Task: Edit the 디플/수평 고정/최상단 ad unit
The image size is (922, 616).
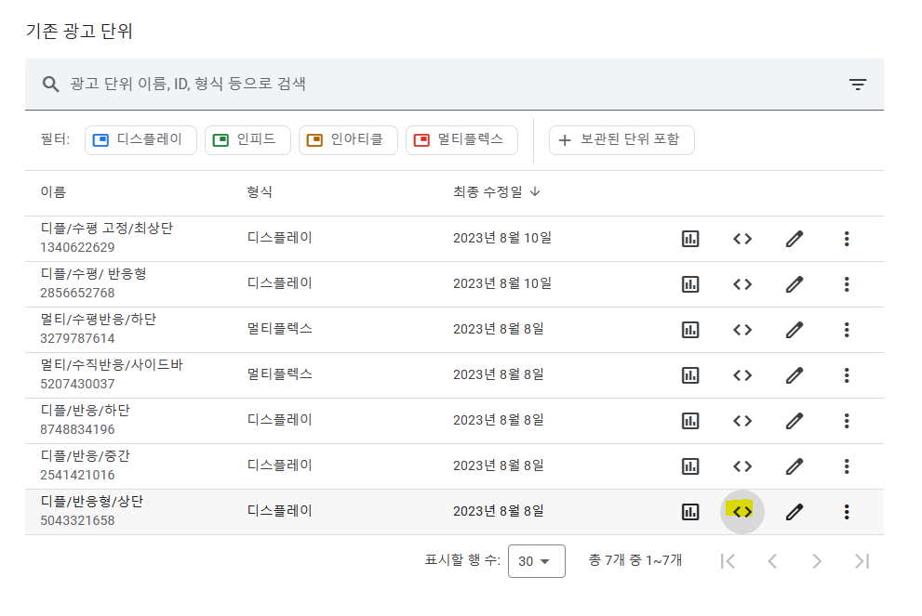Action: click(795, 239)
